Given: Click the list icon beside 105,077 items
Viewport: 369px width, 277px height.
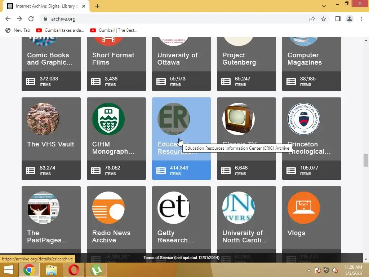Looking at the screenshot, I should coord(291,171).
